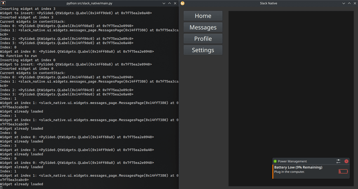Switch to the Profile page
This screenshot has width=358, height=189.
coord(203,39)
